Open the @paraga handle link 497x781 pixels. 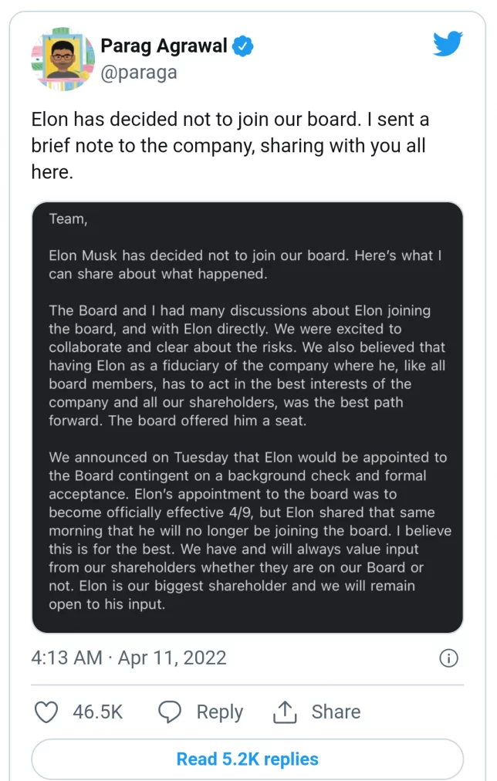point(139,73)
